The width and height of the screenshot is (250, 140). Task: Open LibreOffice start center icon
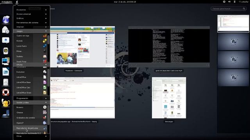tap(45, 77)
